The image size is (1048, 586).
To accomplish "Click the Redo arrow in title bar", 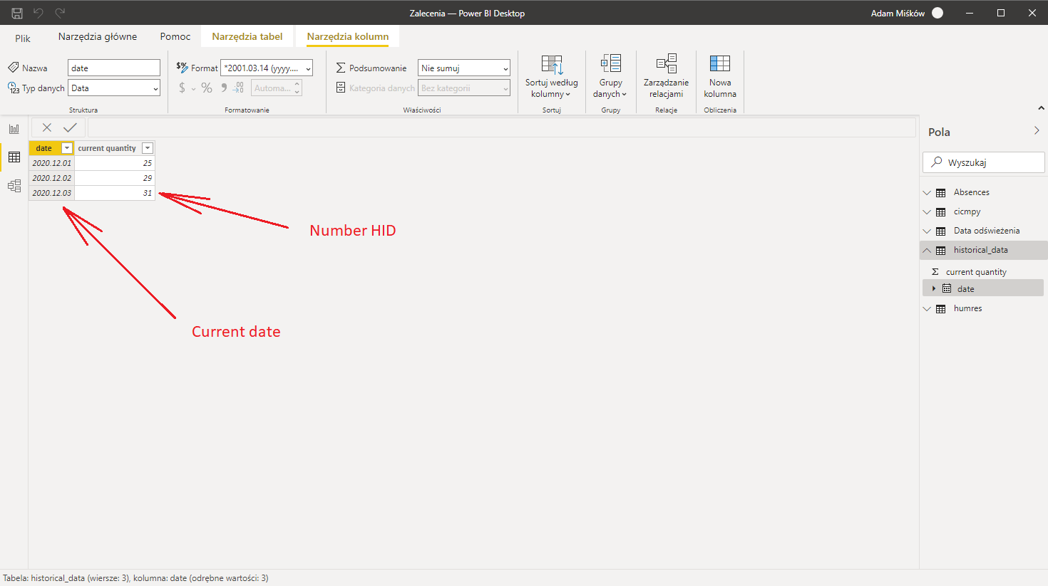I will pos(61,13).
